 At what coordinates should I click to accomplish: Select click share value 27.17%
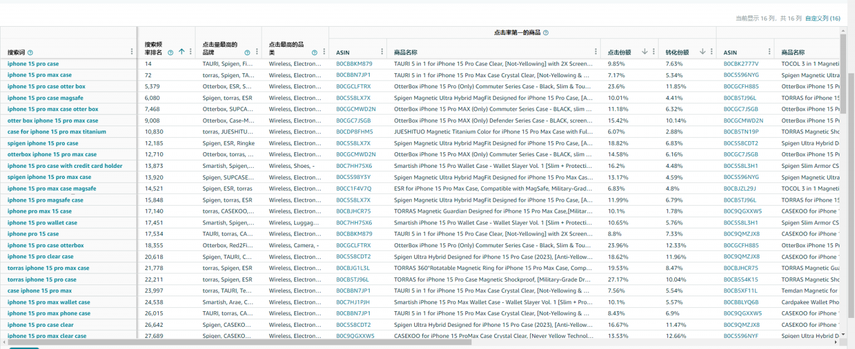pyautogui.click(x=617, y=280)
